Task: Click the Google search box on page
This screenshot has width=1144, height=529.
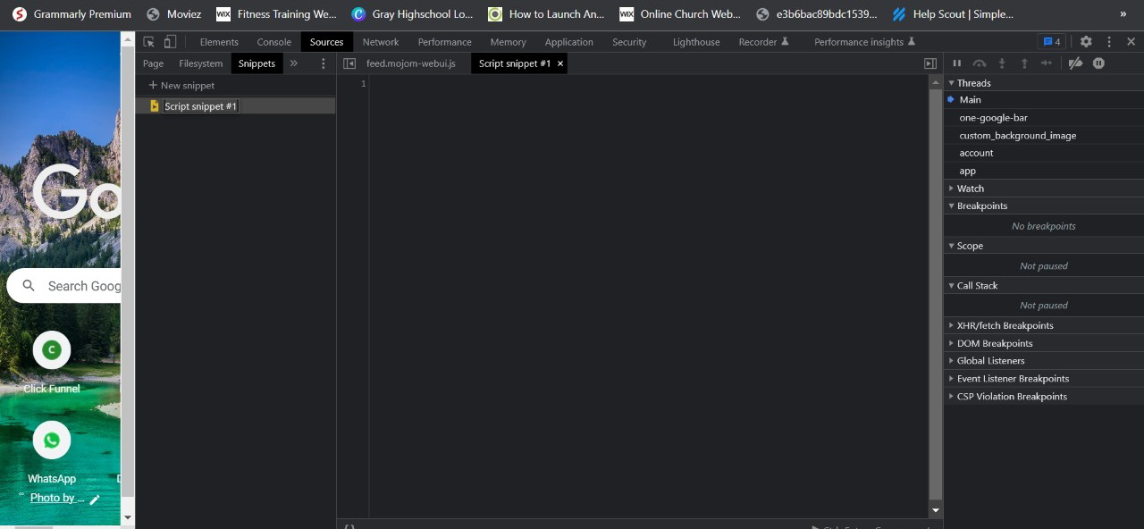Action: click(x=64, y=286)
